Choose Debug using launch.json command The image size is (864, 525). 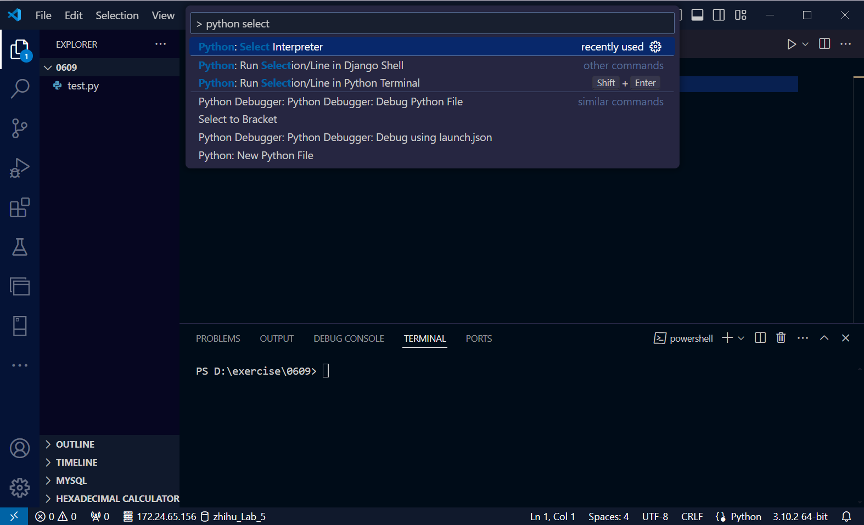pos(432,137)
